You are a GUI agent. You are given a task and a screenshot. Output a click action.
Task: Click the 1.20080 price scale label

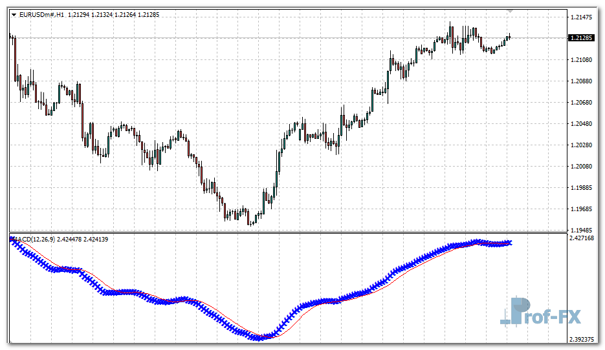click(x=582, y=166)
